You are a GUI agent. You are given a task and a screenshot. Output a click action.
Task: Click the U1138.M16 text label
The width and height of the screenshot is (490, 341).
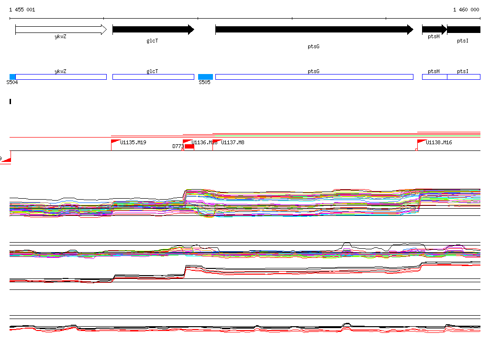pos(439,142)
